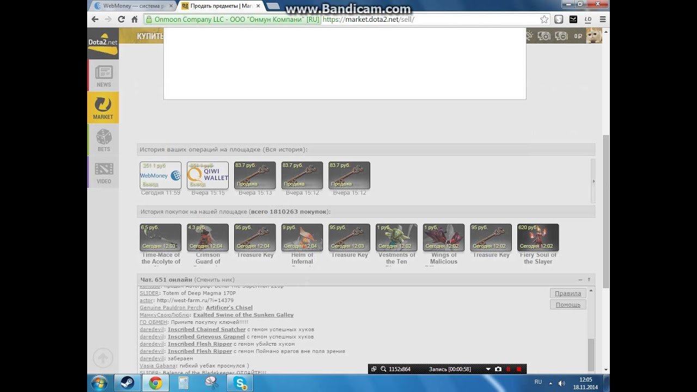Open the key sale from Вчера 15:13

[x=255, y=175]
